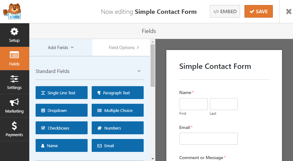Image resolution: width=293 pixels, height=161 pixels.
Task: Add a Multiple Choice field
Action: pyautogui.click(x=118, y=110)
